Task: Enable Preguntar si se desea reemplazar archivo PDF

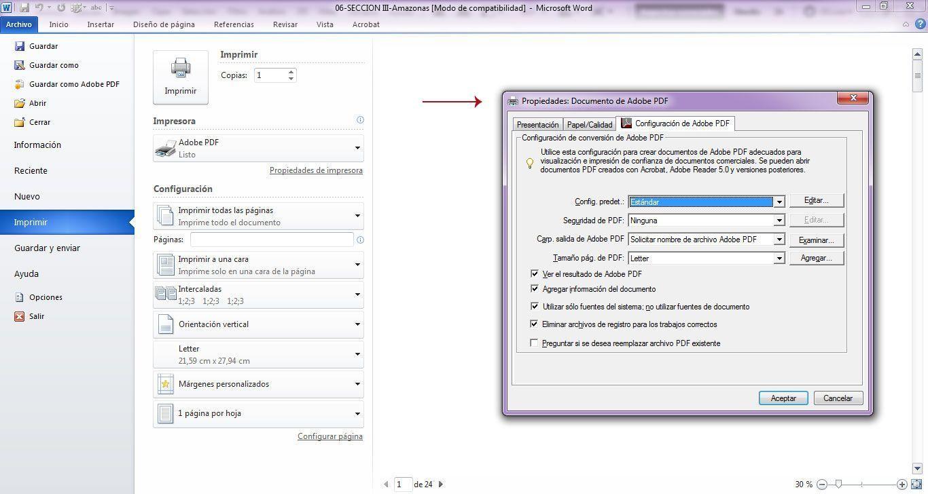Action: pyautogui.click(x=534, y=342)
